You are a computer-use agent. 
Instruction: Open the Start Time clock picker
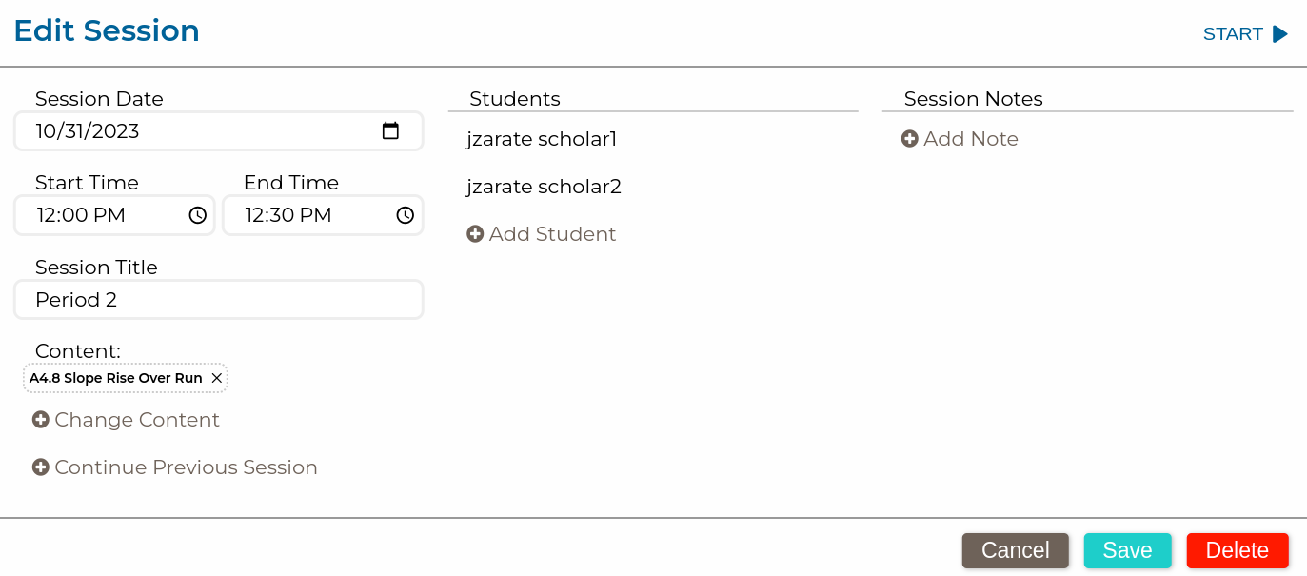click(x=197, y=215)
